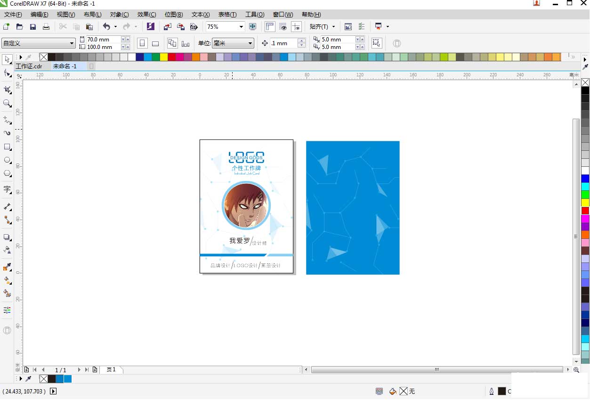Viewport: 590px width, 401px height.
Task: Click the Export icon in toolbar
Action: [x=180, y=27]
